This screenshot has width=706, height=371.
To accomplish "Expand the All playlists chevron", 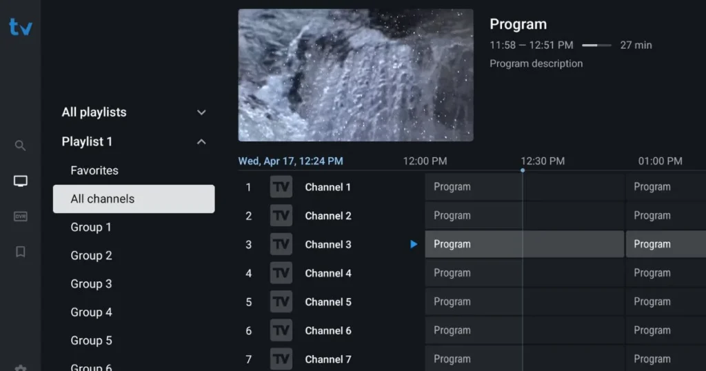I will click(x=201, y=112).
